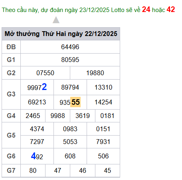Click the G4 number 2465
182x180 pixels.
coord(33,116)
